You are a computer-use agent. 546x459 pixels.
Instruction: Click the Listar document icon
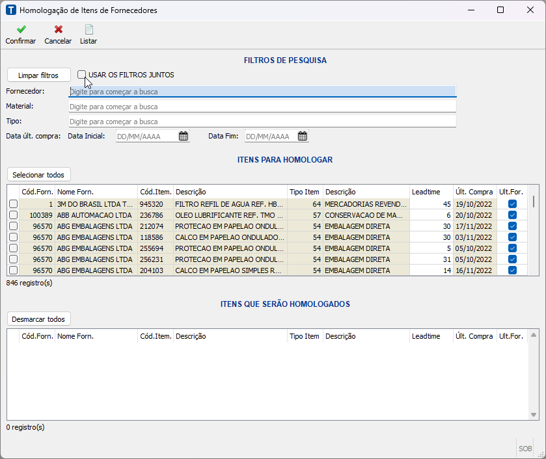89,29
